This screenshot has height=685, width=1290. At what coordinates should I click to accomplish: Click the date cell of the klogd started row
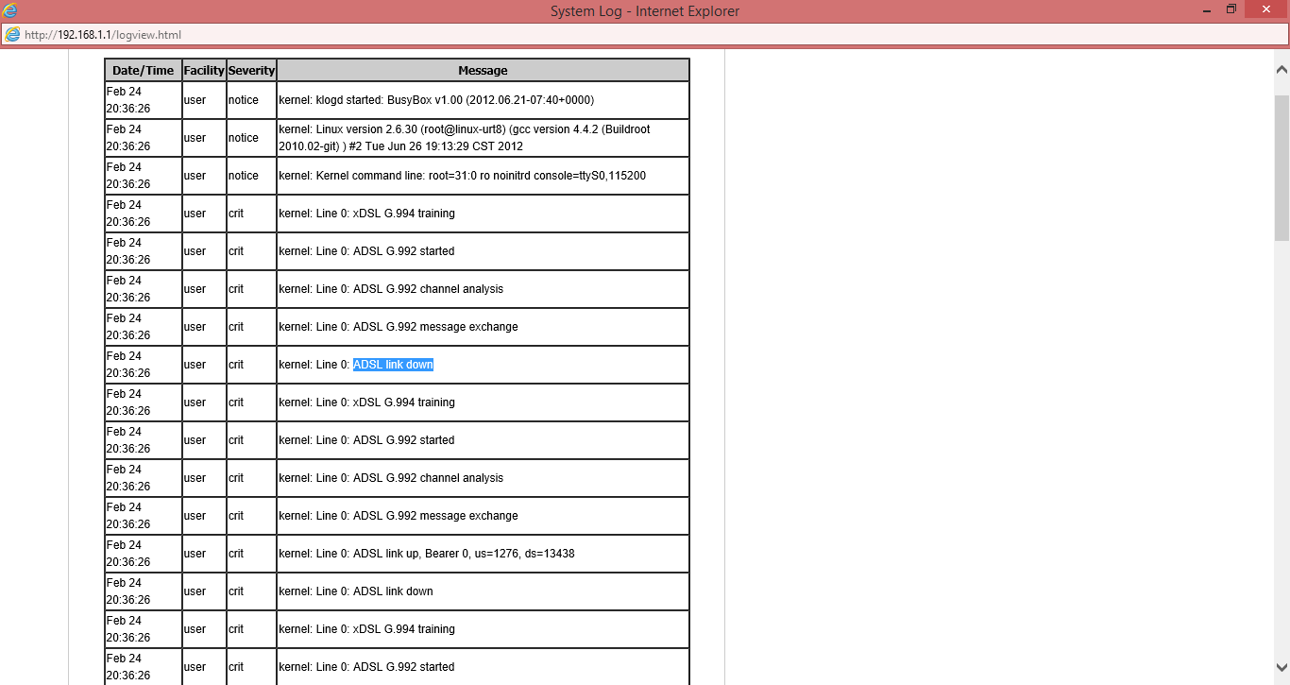[x=144, y=100]
